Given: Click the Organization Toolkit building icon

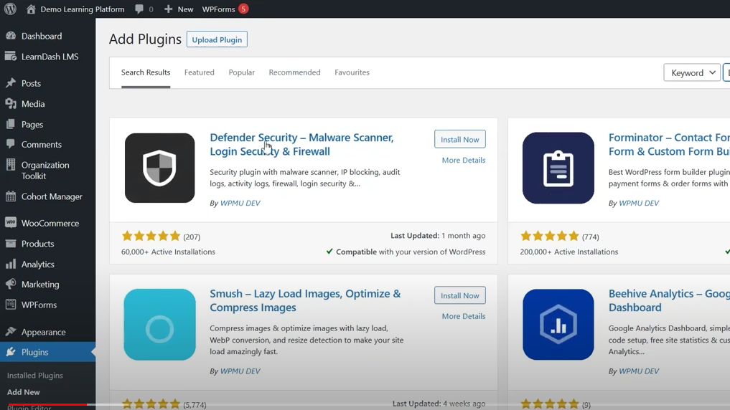Looking at the screenshot, I should click(x=11, y=165).
